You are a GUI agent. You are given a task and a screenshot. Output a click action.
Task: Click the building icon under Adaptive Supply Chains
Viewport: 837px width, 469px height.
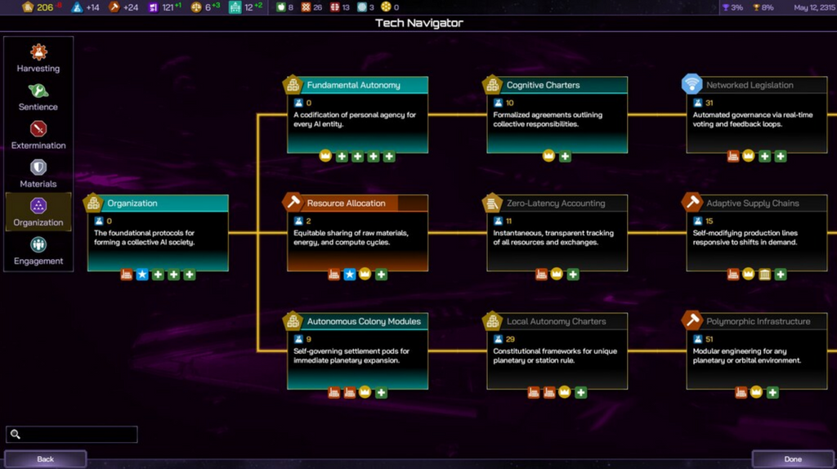click(x=764, y=275)
